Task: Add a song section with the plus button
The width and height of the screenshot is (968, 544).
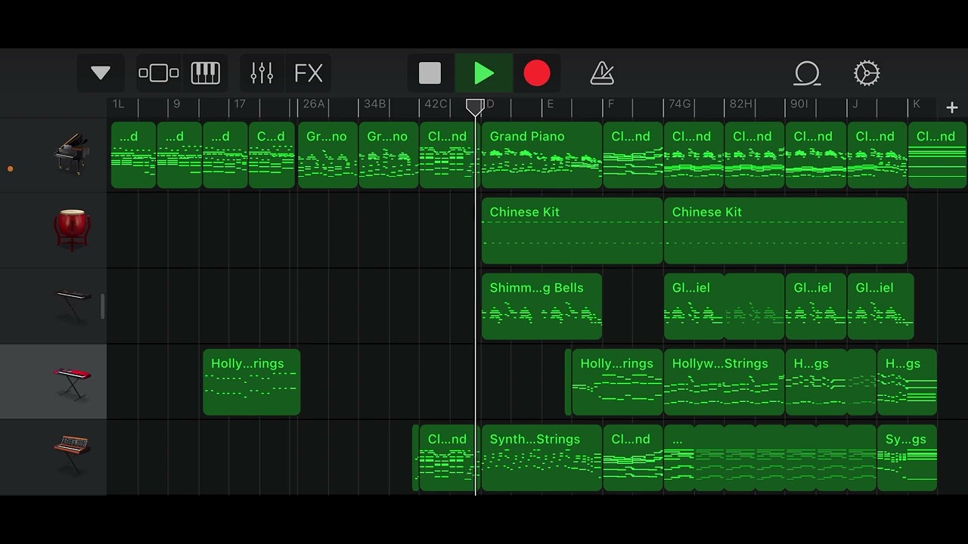Action: point(952,107)
